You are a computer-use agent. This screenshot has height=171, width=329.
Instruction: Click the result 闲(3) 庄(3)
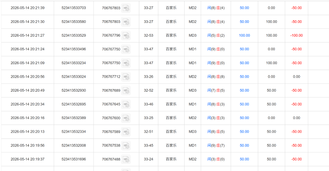pos(216,118)
